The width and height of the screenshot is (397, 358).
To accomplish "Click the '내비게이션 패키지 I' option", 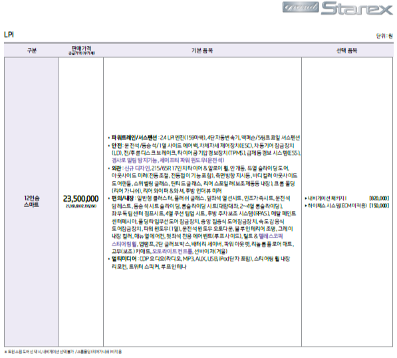I will [327, 198].
